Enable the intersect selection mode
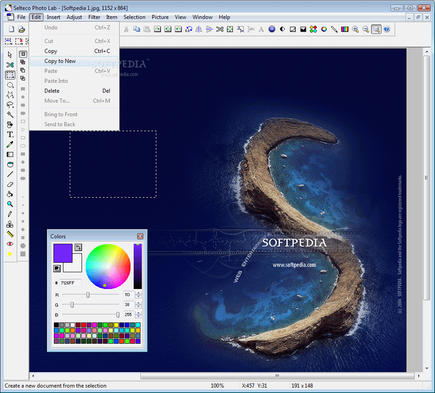The width and height of the screenshot is (435, 393). coord(23,78)
